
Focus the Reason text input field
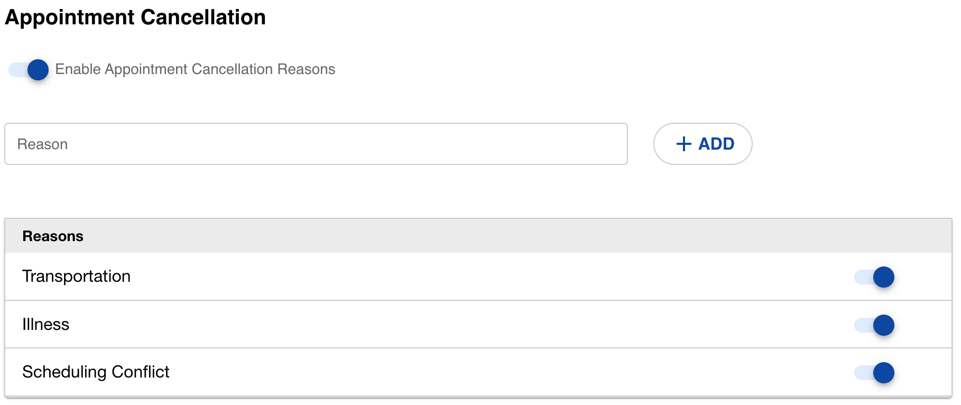click(x=316, y=144)
